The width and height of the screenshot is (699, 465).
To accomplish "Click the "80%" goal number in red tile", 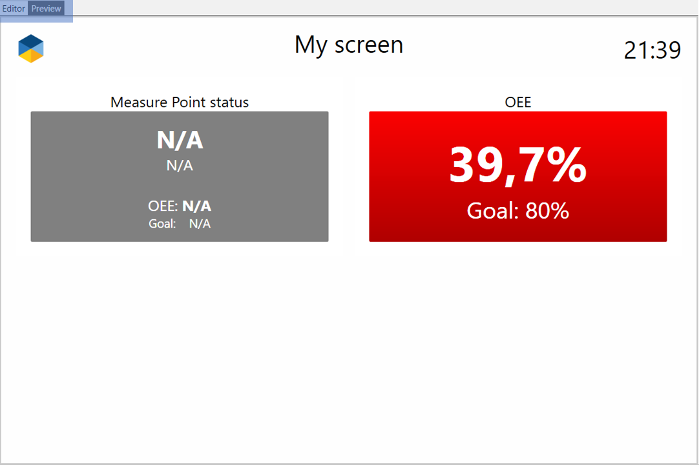I will [x=547, y=211].
